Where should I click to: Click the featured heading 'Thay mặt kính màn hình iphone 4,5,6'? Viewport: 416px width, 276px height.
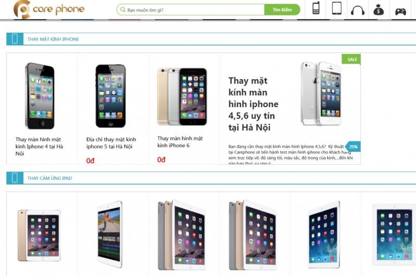(253, 104)
